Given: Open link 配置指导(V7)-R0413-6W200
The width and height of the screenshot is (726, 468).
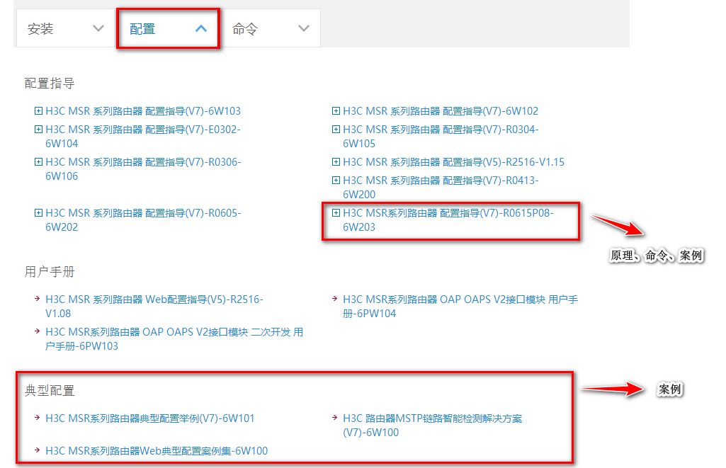Looking at the screenshot, I should tap(441, 188).
